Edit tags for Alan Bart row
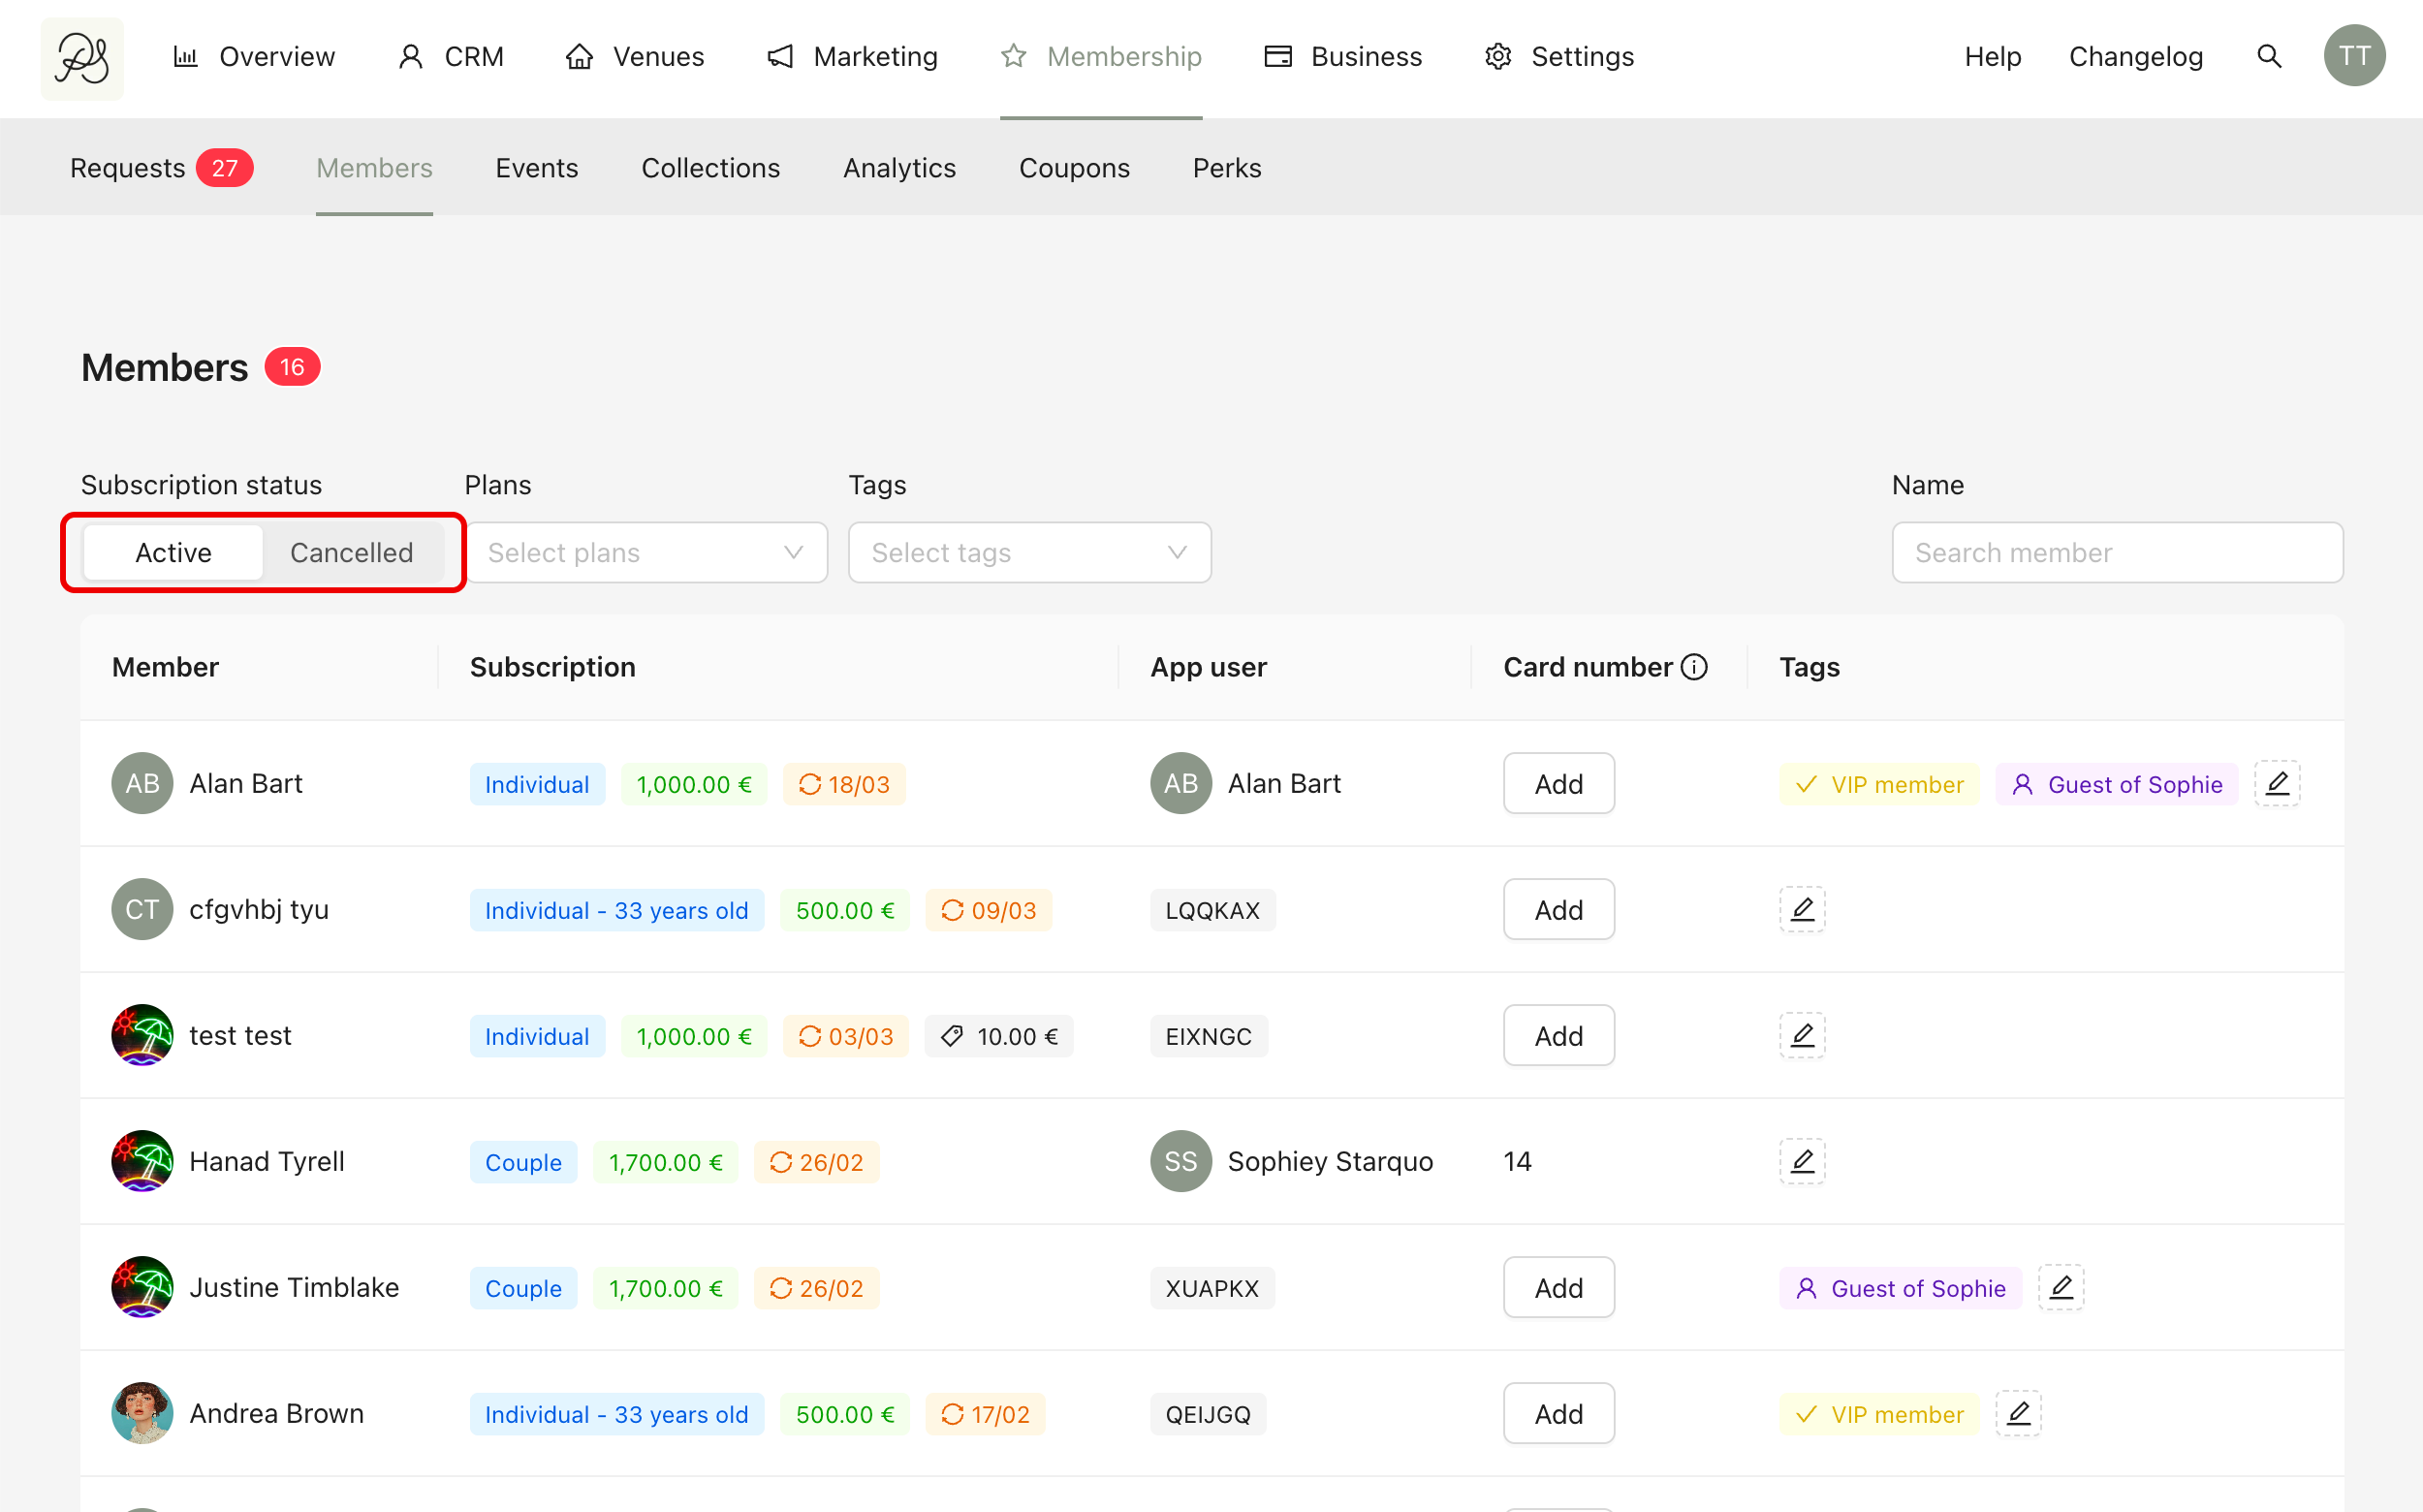The image size is (2423, 1512). click(2277, 783)
